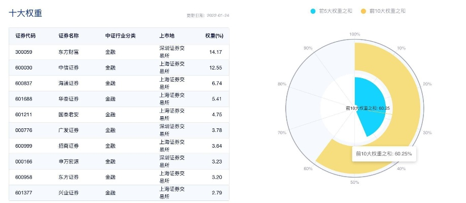Click the 证券名称 column header
466x203 pixels.
[69, 36]
